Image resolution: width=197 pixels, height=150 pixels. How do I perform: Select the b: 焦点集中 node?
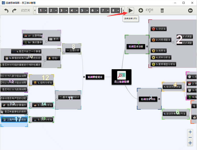[33, 42]
